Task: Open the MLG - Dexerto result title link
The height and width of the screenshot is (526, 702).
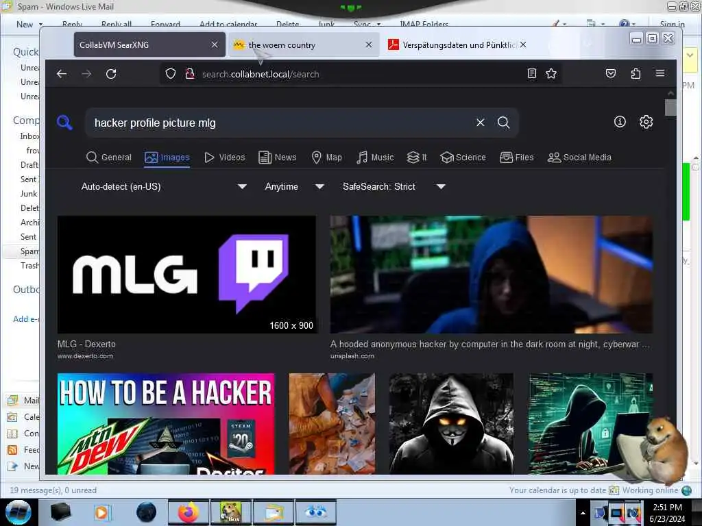Action: 86,344
